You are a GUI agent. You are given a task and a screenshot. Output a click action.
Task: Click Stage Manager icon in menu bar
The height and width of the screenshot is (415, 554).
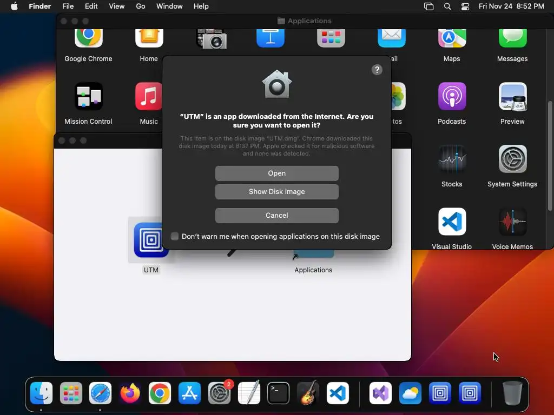point(428,6)
